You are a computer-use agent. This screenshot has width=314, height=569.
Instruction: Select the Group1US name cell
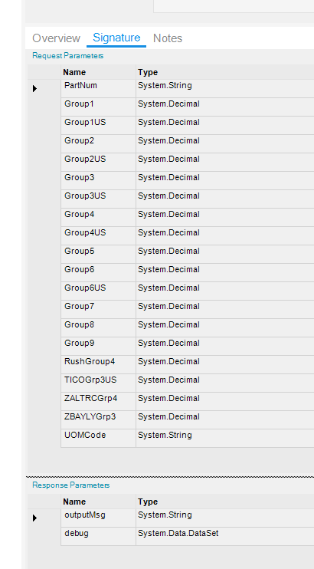pos(98,126)
